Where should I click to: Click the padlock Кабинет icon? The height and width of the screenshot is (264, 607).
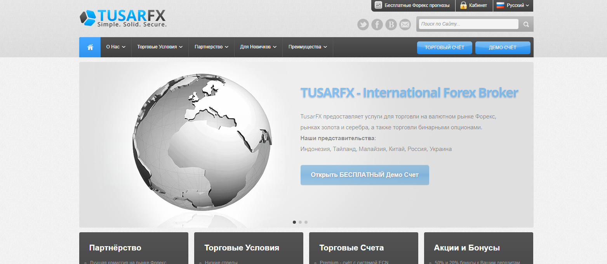click(463, 5)
